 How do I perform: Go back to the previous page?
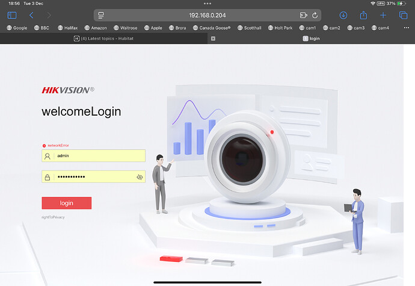pos(31,15)
